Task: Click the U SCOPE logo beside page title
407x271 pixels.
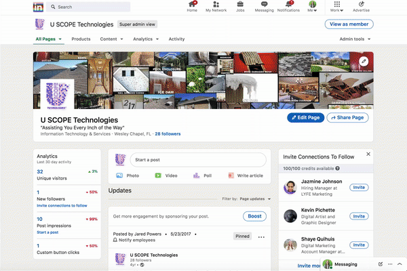Action: [x=40, y=24]
